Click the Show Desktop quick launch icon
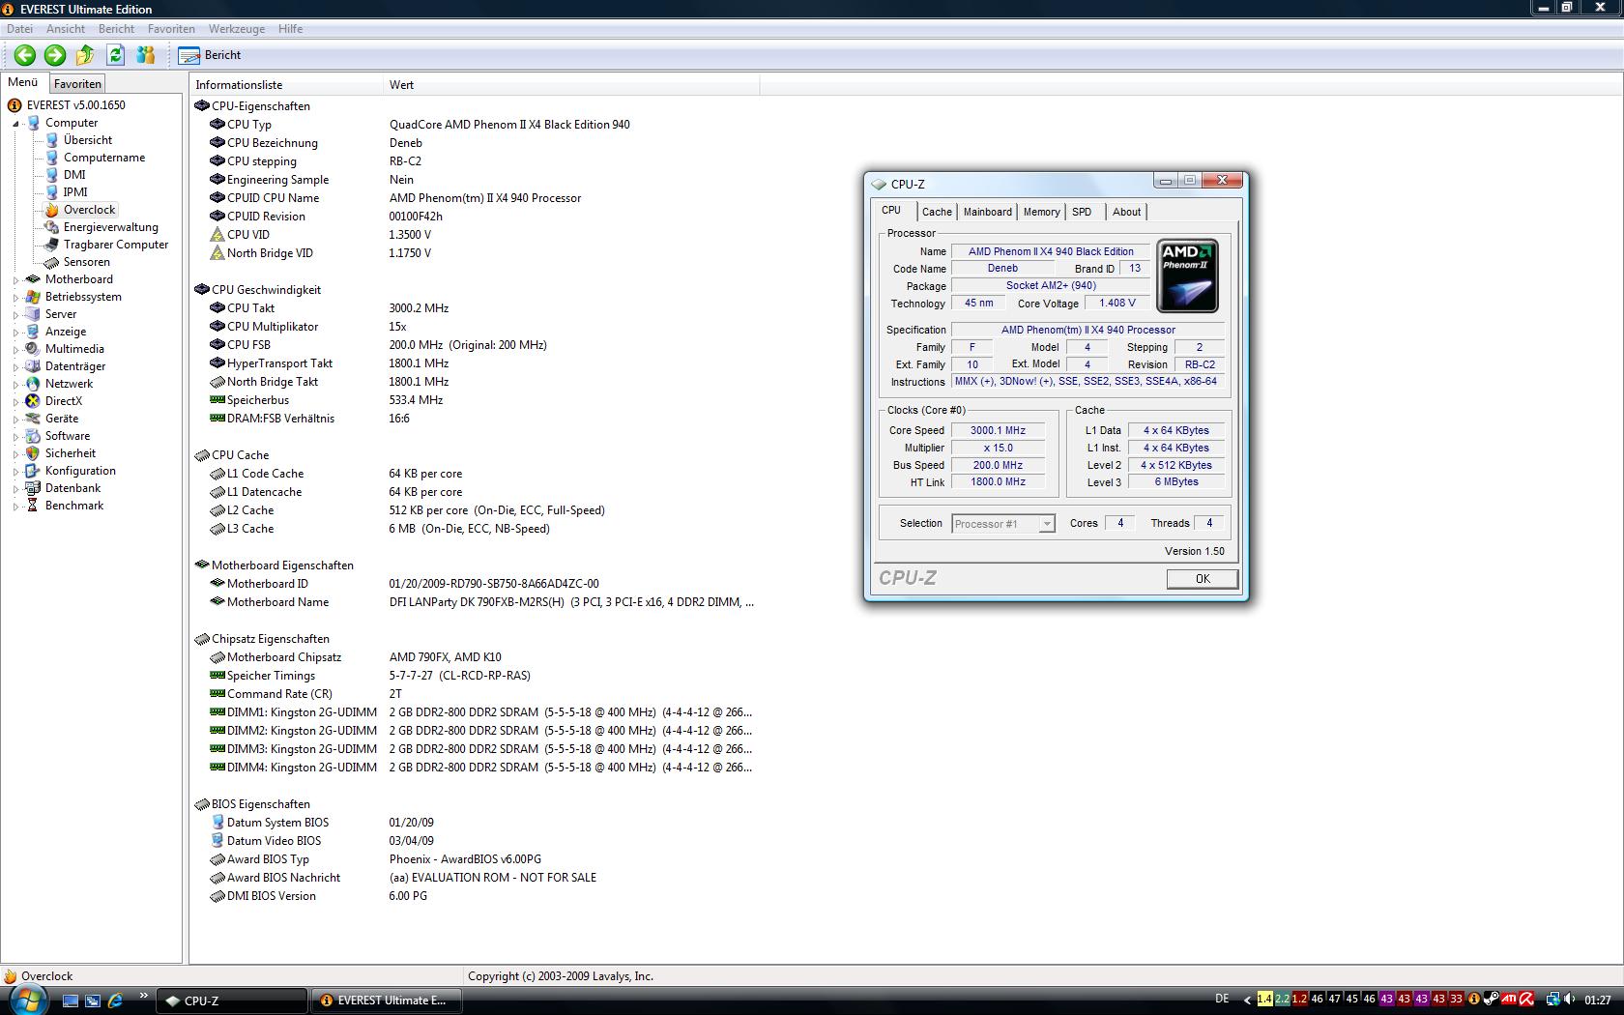The height and width of the screenshot is (1015, 1624). coord(71,1000)
